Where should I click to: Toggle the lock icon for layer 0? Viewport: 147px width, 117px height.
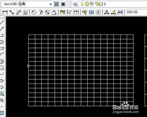[97, 4]
